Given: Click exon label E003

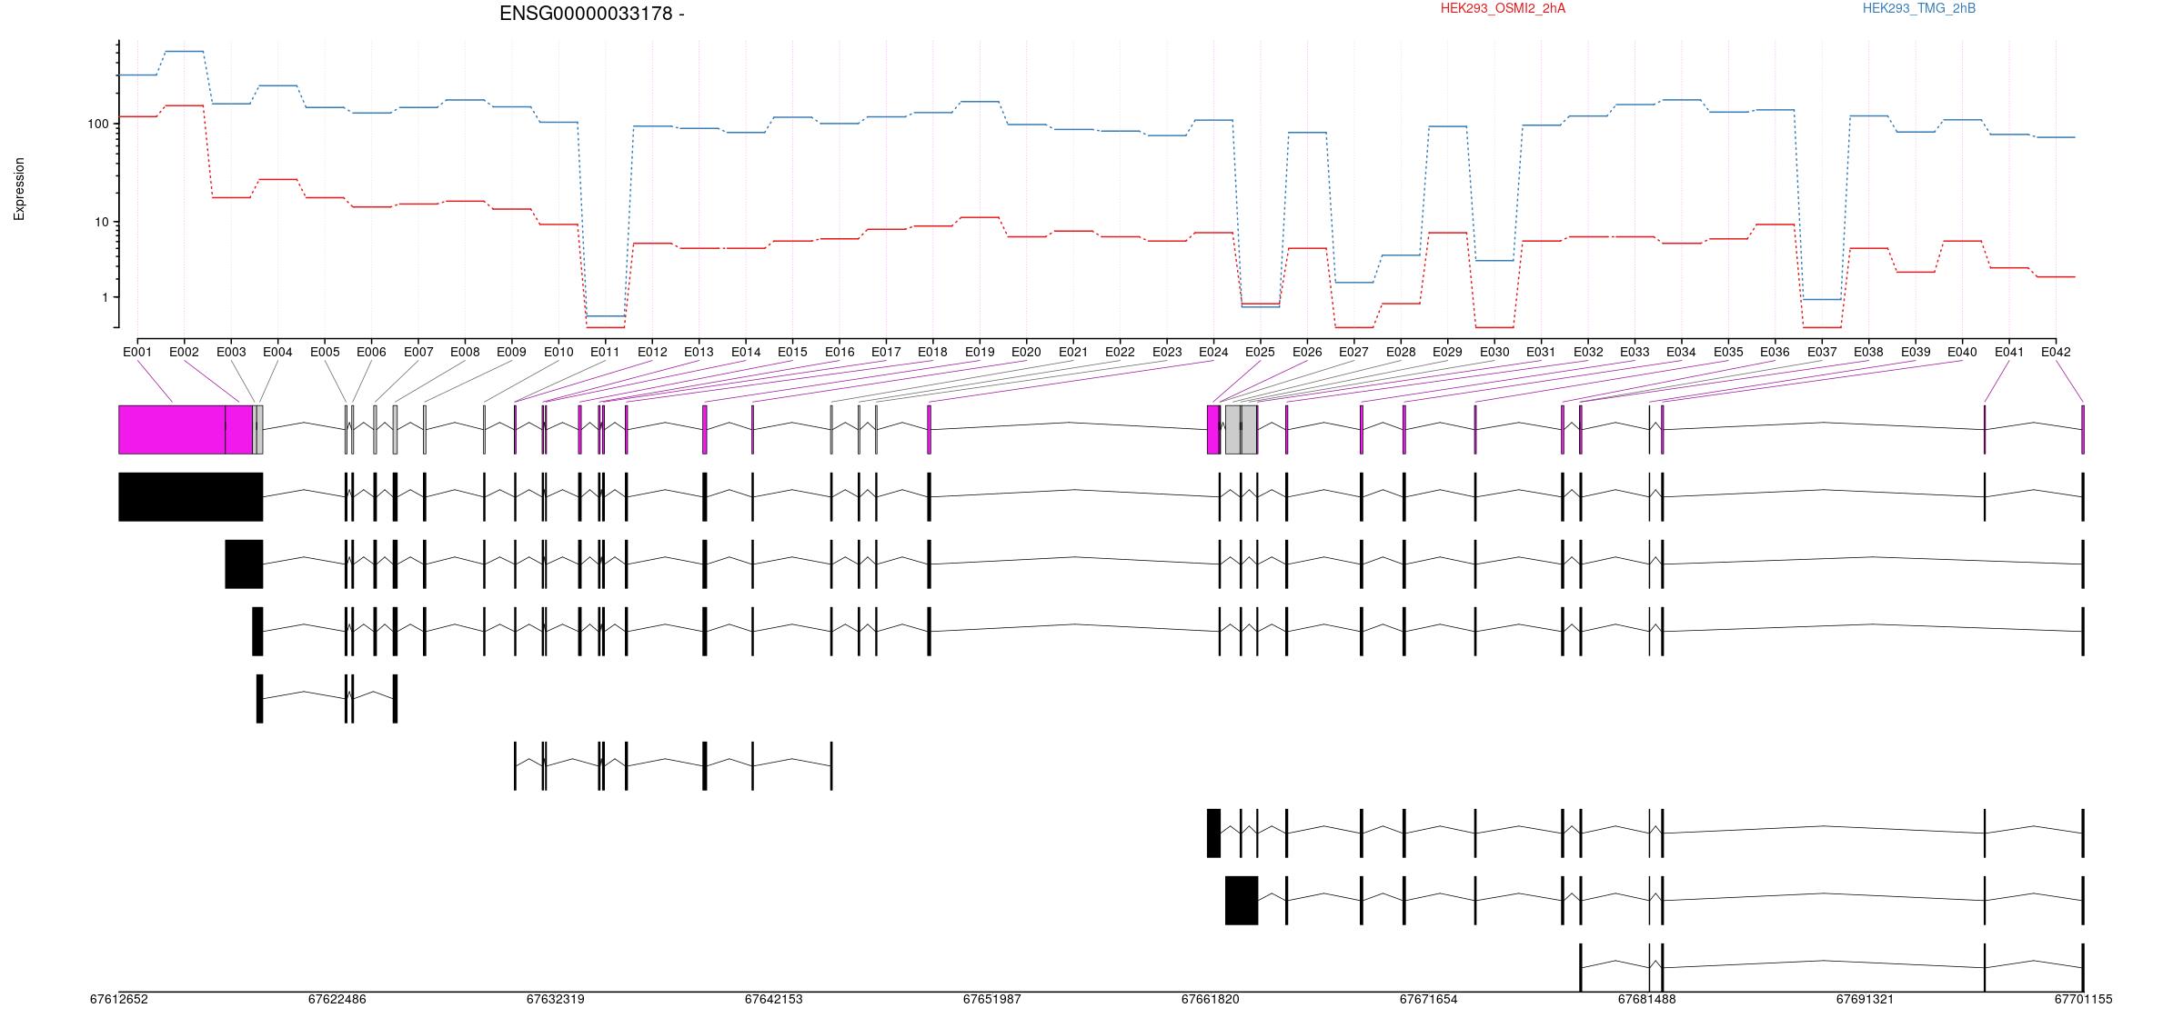Looking at the screenshot, I should (231, 352).
